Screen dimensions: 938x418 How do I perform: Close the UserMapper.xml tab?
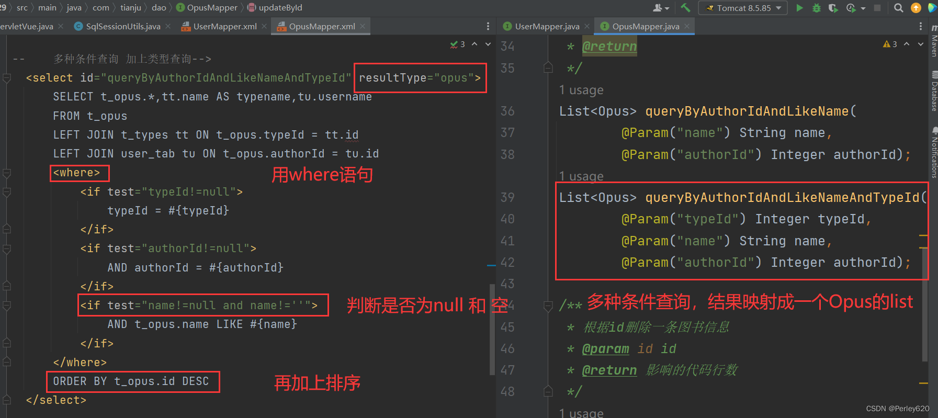[x=264, y=26]
